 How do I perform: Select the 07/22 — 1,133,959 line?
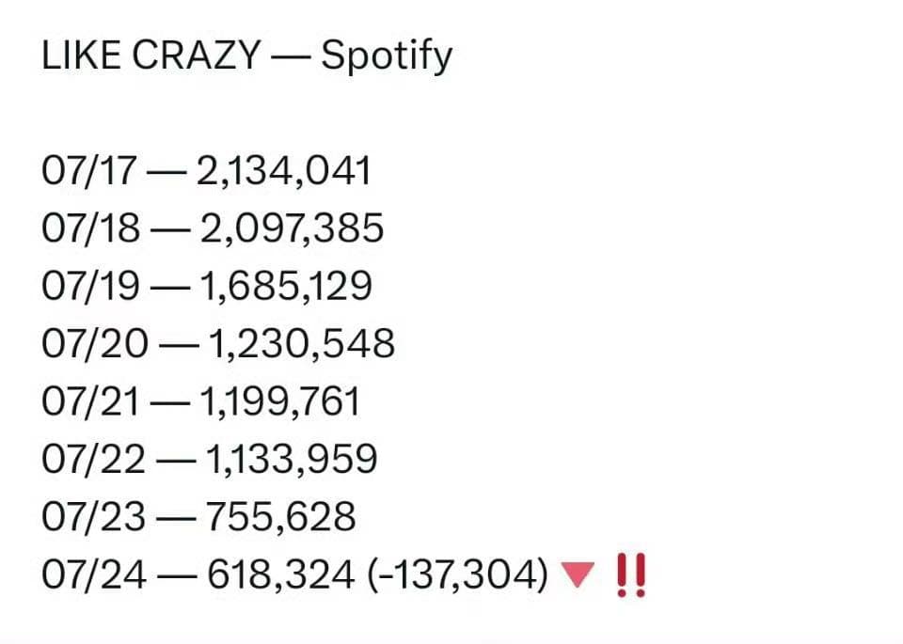[x=210, y=459]
